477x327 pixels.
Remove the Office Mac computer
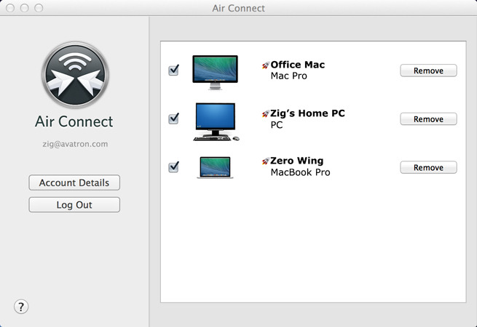(x=428, y=70)
